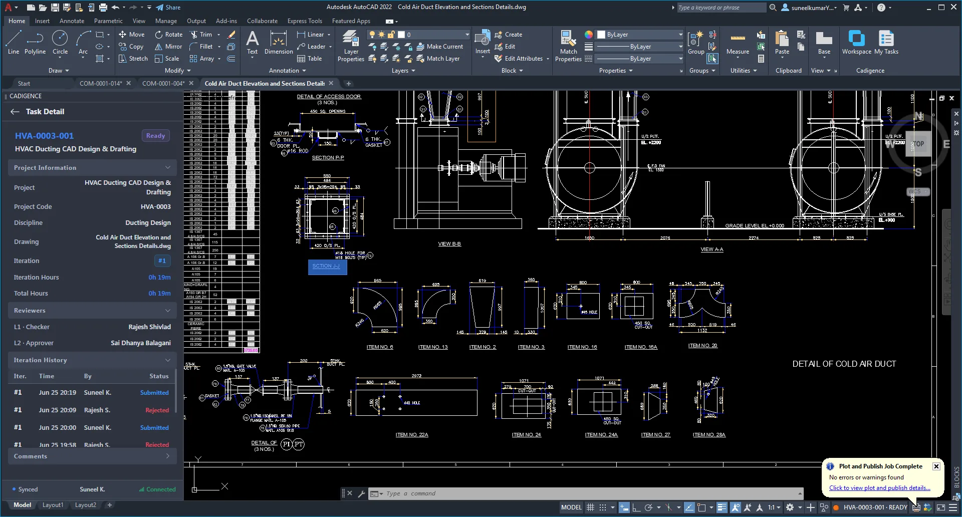The height and width of the screenshot is (517, 962).
Task: Collapse the Project Information section
Action: [x=168, y=167]
